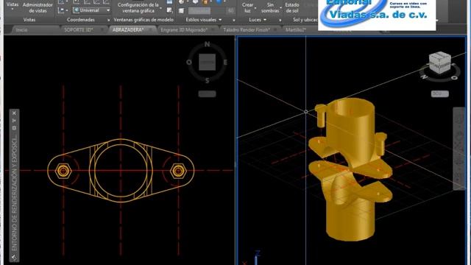The height and width of the screenshot is (265, 471).
Task: Toggle Estado de sol
Action: [x=292, y=8]
